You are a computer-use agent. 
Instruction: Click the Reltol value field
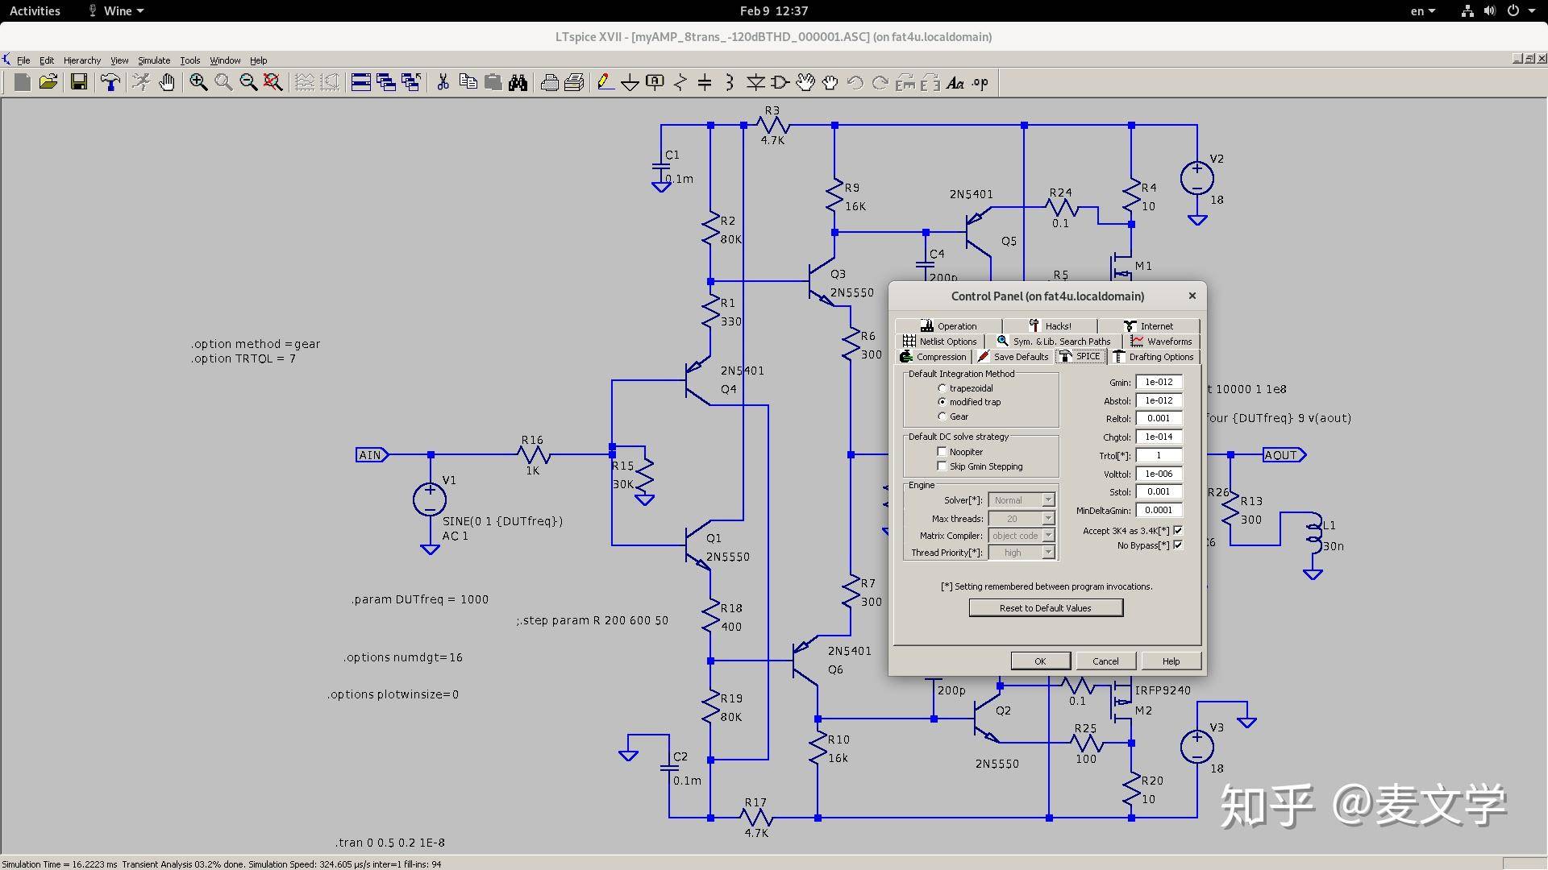point(1159,418)
